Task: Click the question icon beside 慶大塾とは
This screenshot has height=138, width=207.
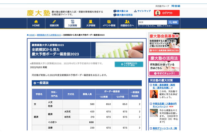Action: [115, 11]
